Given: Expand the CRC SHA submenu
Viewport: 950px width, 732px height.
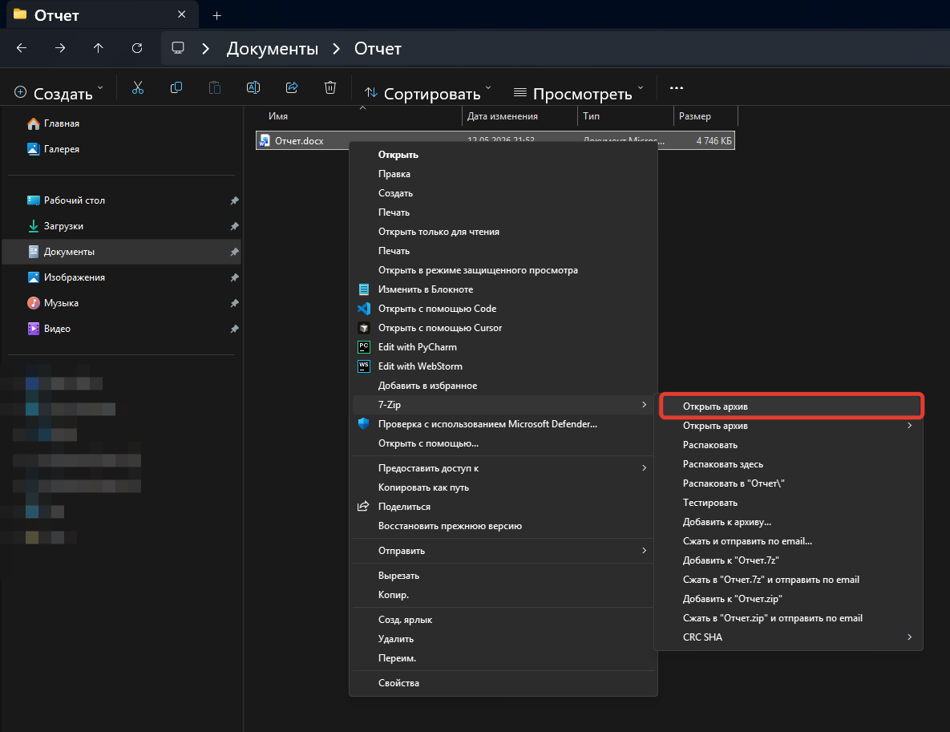Looking at the screenshot, I should tap(789, 637).
